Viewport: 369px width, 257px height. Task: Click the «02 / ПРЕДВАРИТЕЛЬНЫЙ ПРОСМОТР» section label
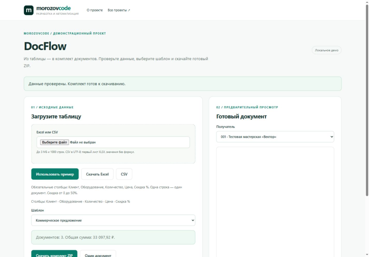[247, 107]
